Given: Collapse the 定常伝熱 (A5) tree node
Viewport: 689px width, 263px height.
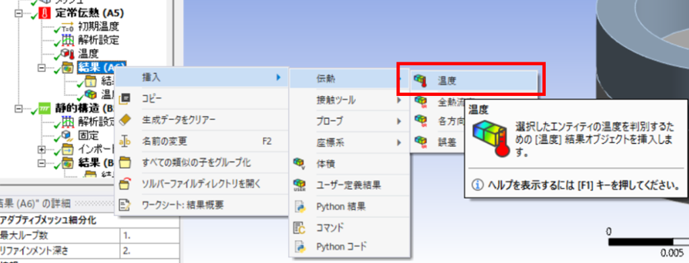Looking at the screenshot, I should click(x=18, y=13).
